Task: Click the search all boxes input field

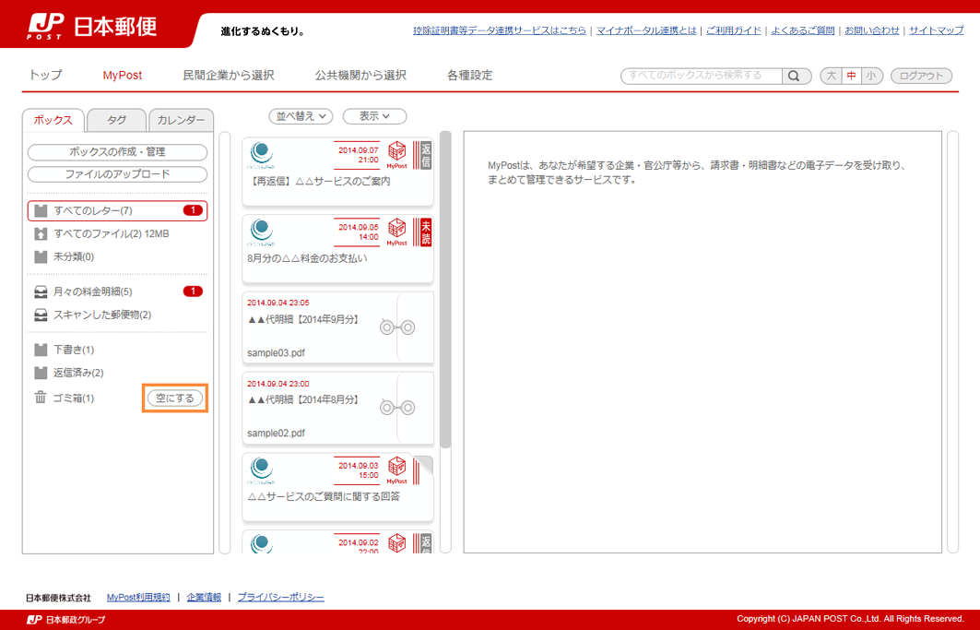Action: point(702,76)
